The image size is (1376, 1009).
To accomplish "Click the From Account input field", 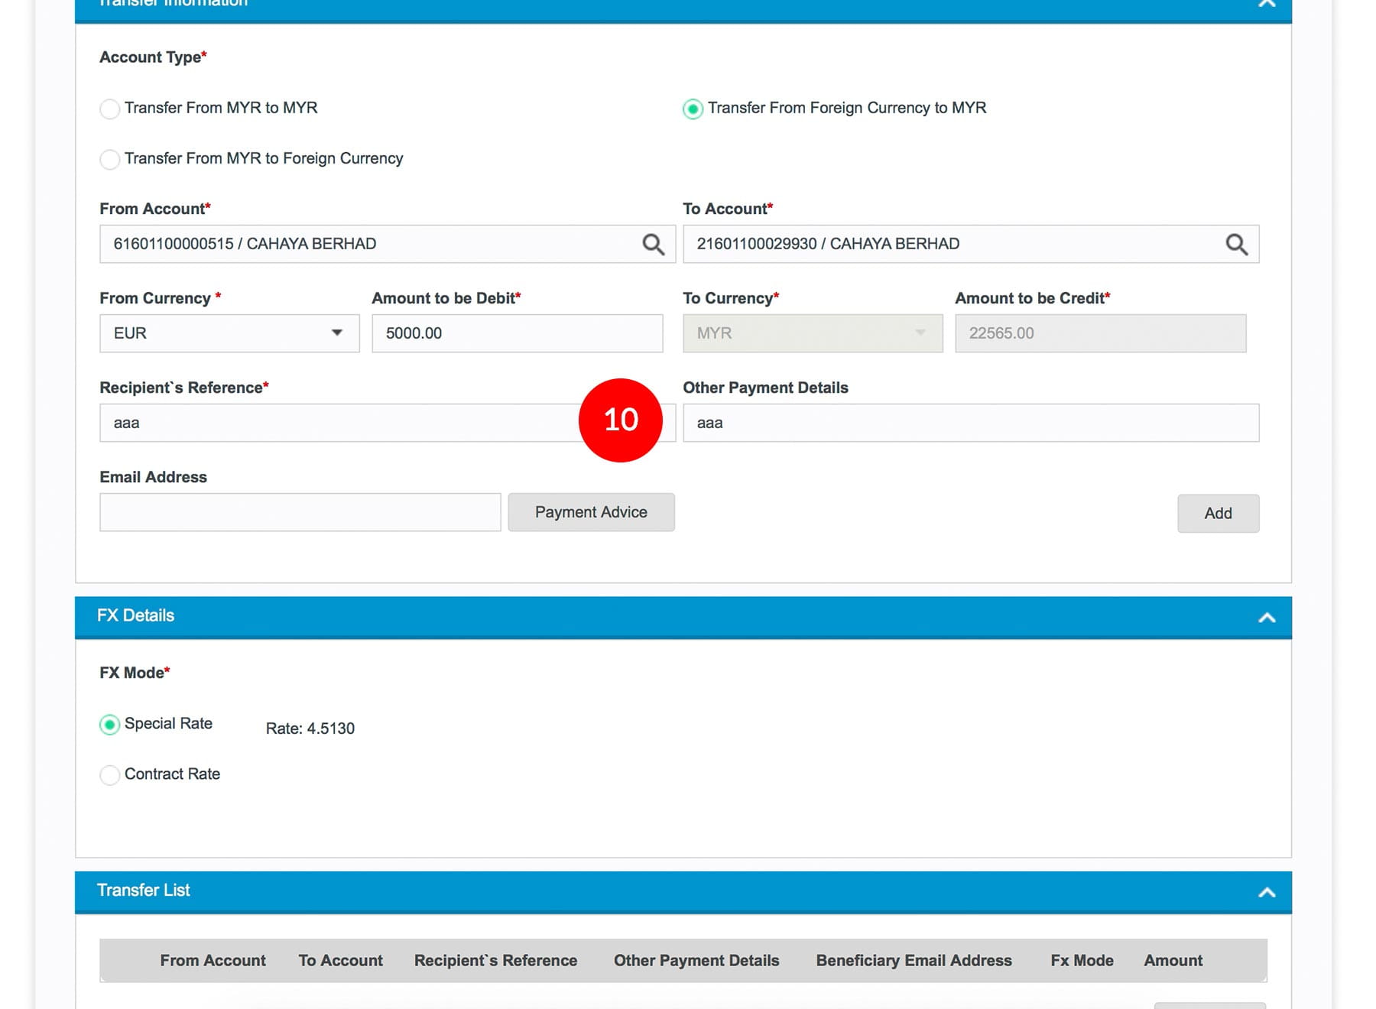I will 367,245.
